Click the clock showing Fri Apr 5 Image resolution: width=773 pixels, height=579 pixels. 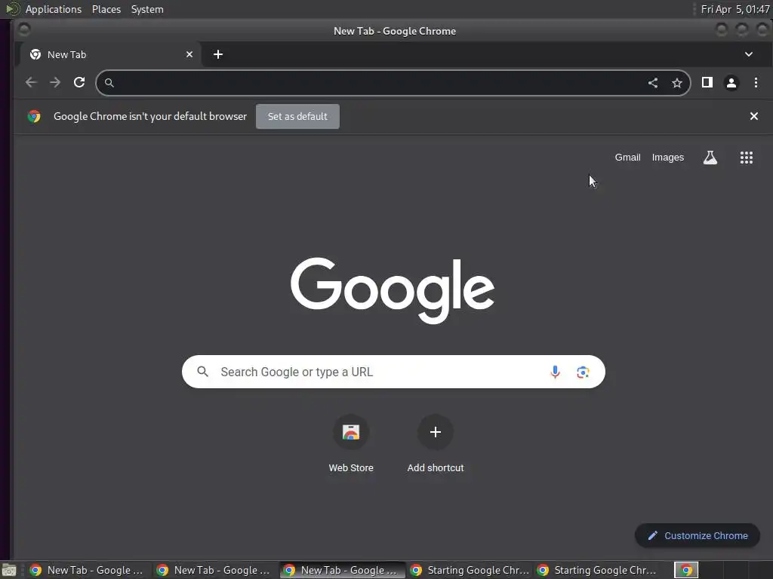[735, 9]
